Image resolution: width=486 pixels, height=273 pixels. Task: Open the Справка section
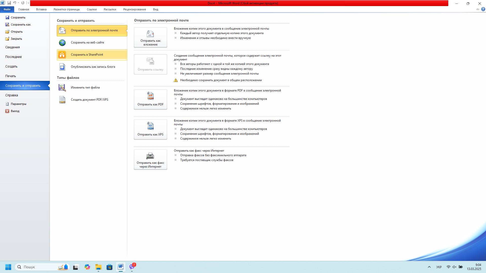pos(25,95)
